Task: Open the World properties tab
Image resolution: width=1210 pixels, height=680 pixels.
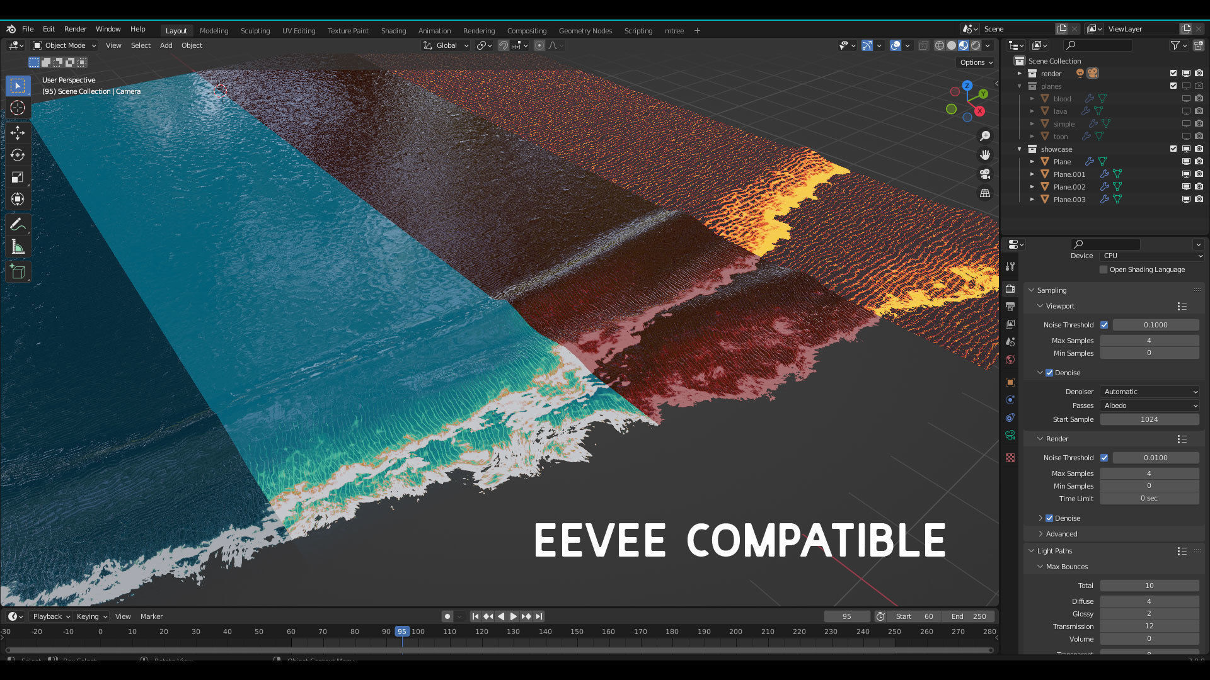Action: click(x=1010, y=360)
